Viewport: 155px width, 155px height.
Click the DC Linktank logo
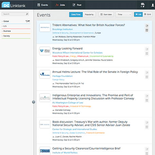(x=14, y=5)
